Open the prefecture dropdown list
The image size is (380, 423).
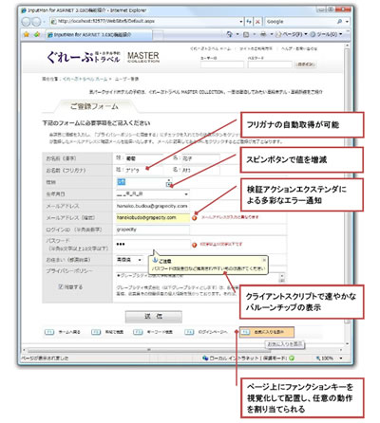point(140,260)
